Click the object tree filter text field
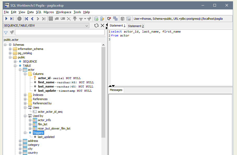Screen dimensions: 237x155 60,32
